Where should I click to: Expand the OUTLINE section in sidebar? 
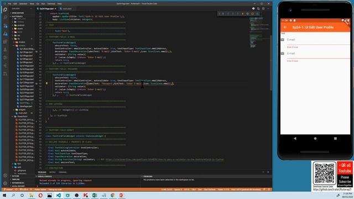(15, 176)
